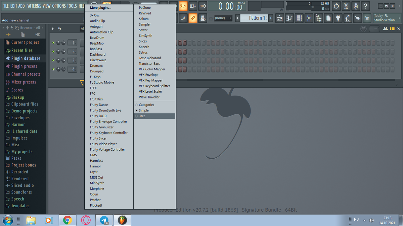The width and height of the screenshot is (403, 226).
Task: Click the browser collapse up-arrow icon
Action: click(x=7, y=28)
